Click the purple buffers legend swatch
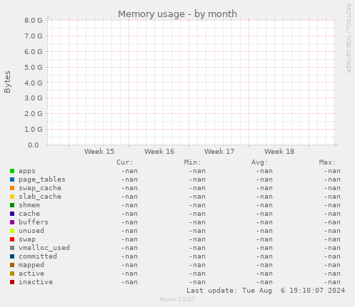 point(12,222)
